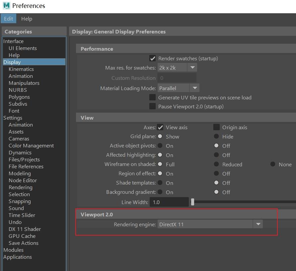Set Region of effect to On

click(x=160, y=173)
